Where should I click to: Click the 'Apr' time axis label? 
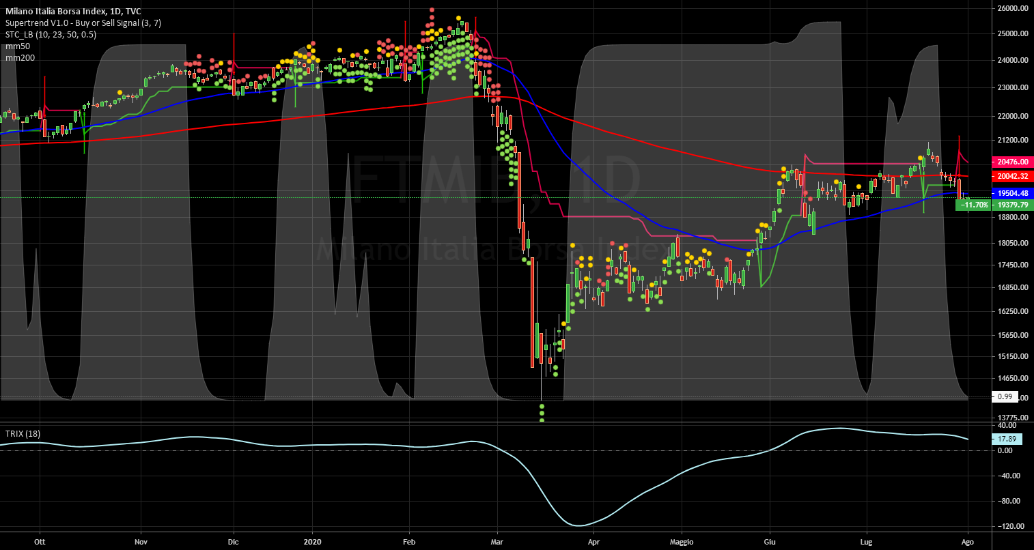(x=593, y=540)
